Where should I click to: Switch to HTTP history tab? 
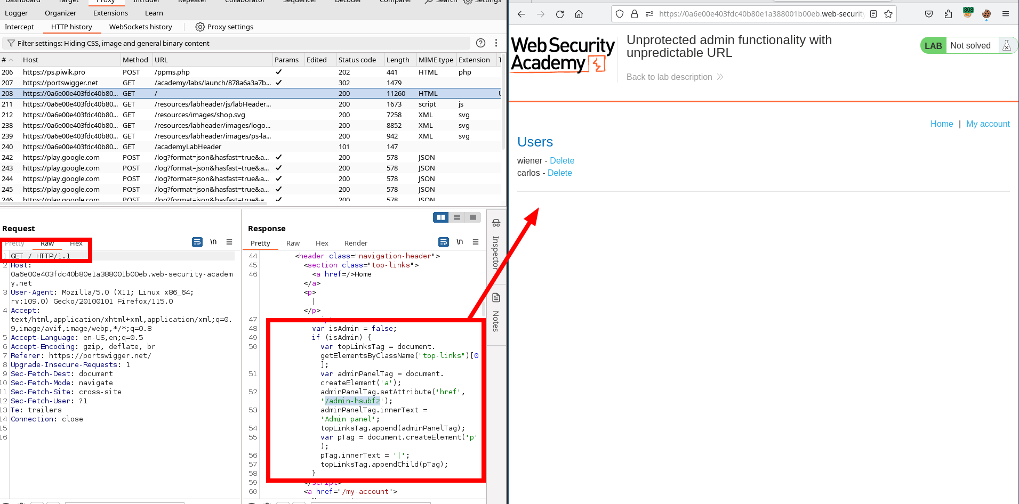(71, 27)
